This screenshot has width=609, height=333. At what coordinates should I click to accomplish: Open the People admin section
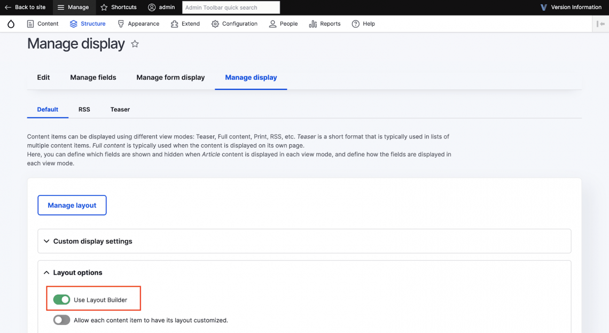pos(283,24)
